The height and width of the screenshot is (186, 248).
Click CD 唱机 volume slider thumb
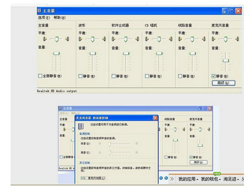[x=159, y=53]
